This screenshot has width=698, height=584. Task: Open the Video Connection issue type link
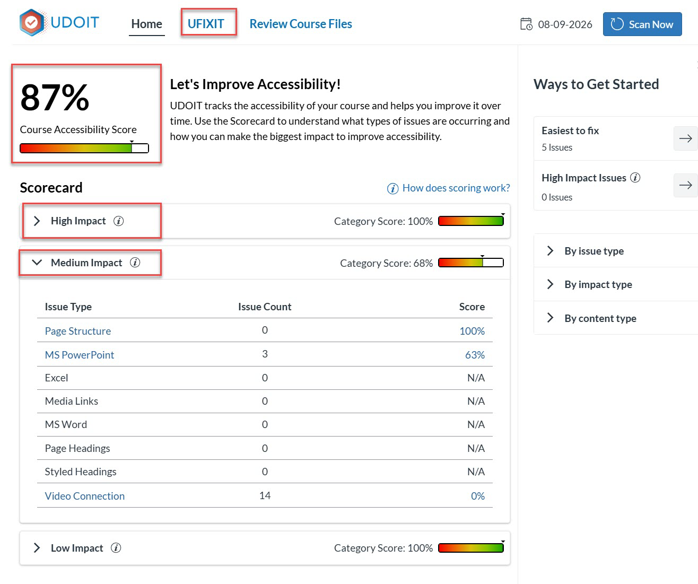[x=85, y=496]
